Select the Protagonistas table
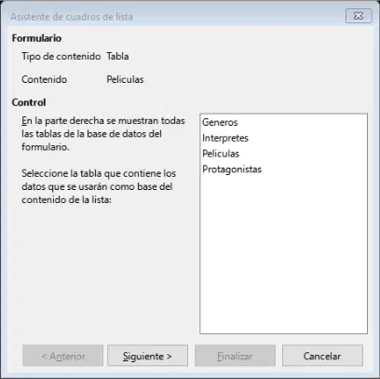Viewport: 380px width, 379px height. [232, 169]
